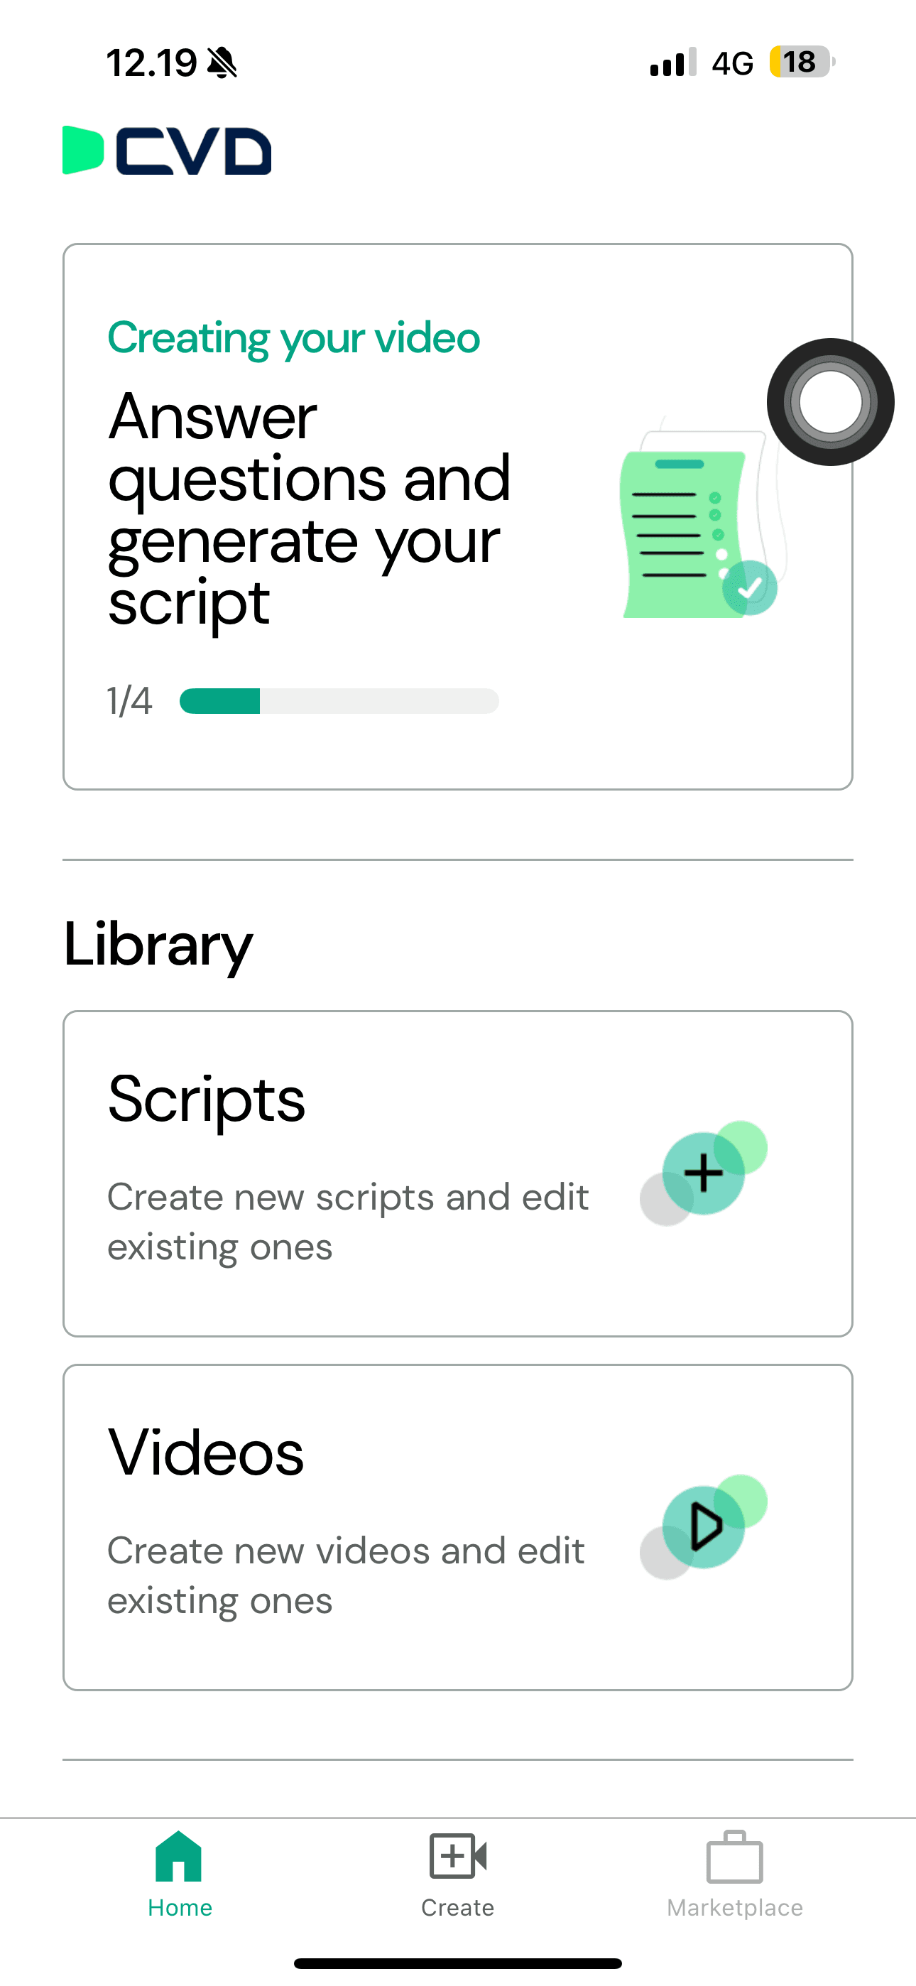Tap the Answer questions and generate your script text
The width and height of the screenshot is (916, 1986).
pos(308,509)
